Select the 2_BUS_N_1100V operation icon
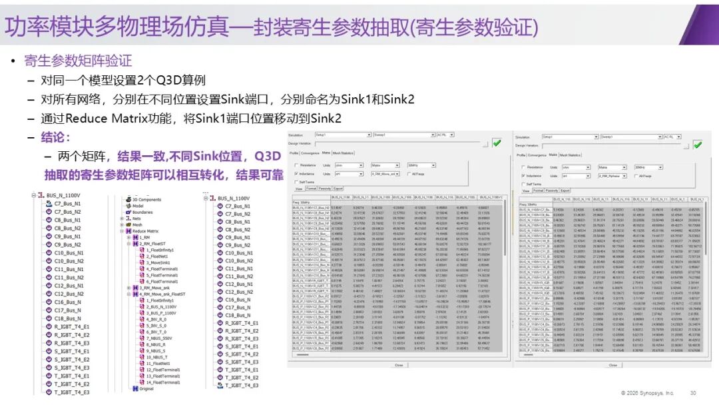This screenshot has height=405, width=719. tap(142, 307)
